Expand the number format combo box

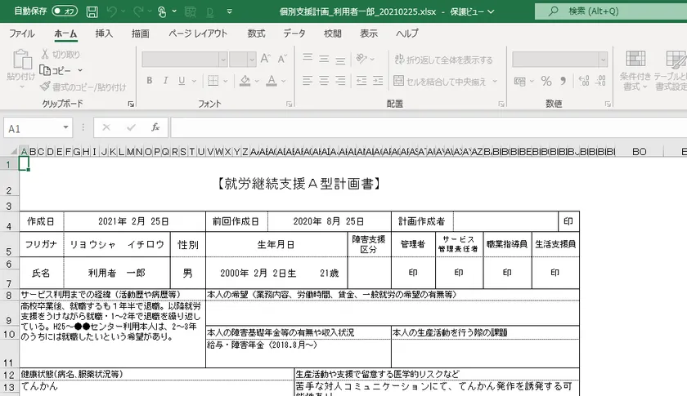coord(601,60)
